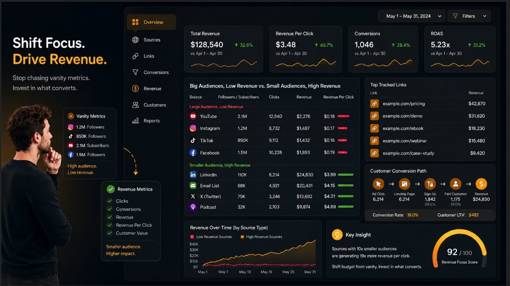510x286 pixels.
Task: Click link icon beside example.com/case-study
Action: [374, 153]
